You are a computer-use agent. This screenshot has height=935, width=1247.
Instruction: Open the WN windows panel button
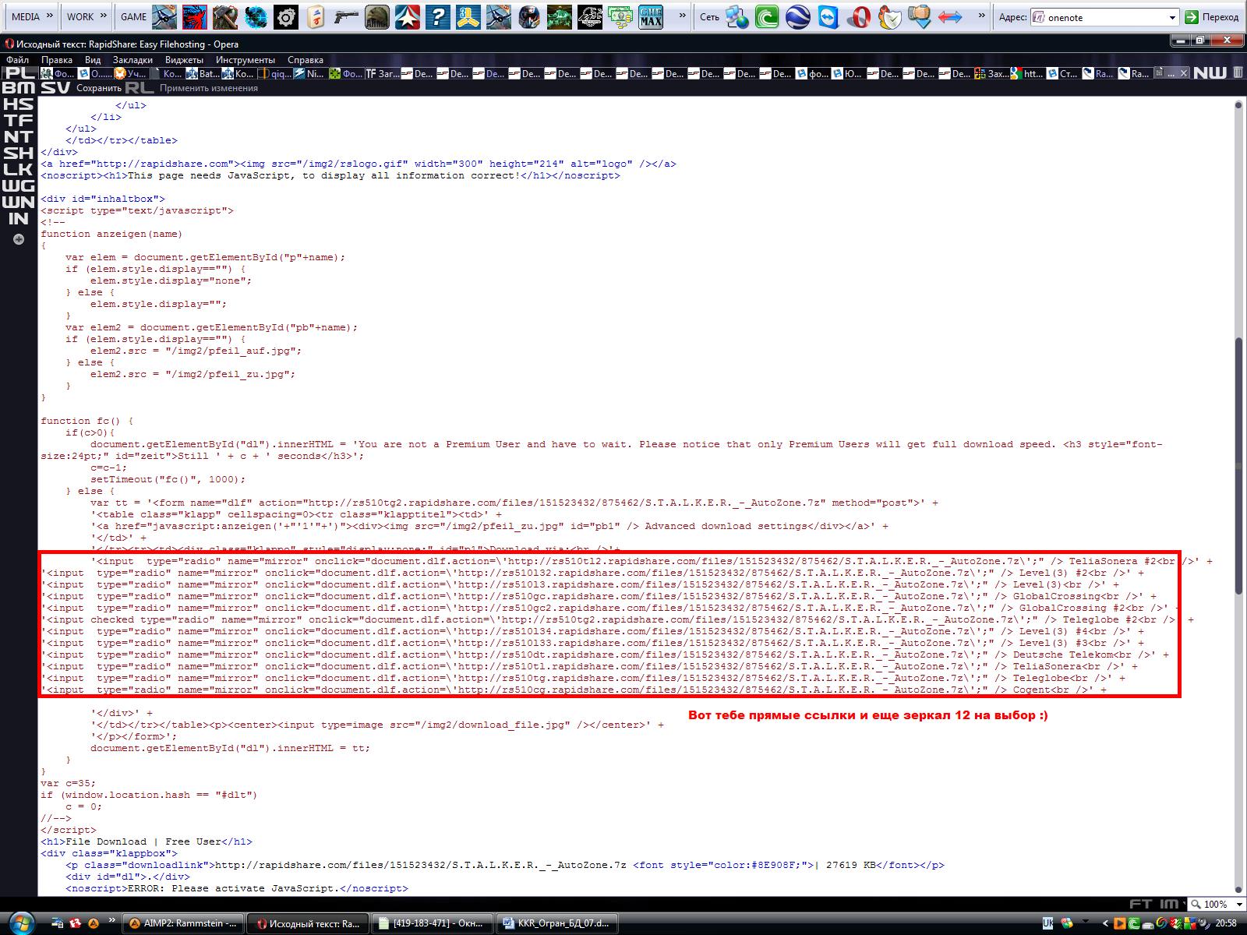19,203
